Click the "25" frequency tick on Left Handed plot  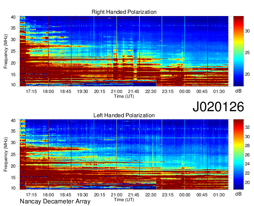coord(13,154)
